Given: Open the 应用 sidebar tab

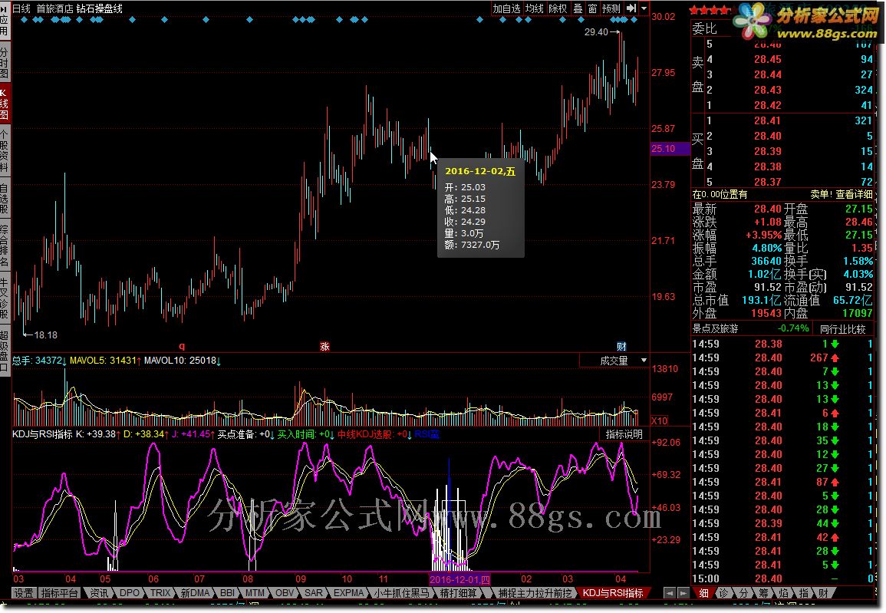Looking at the screenshot, I should coord(5,20).
